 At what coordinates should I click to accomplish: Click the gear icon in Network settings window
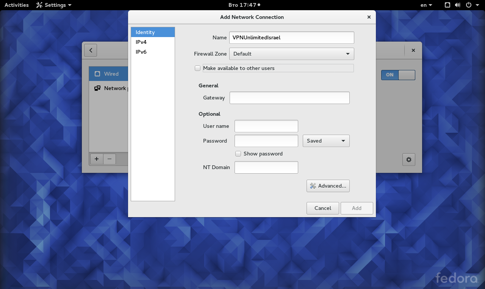[x=409, y=160]
